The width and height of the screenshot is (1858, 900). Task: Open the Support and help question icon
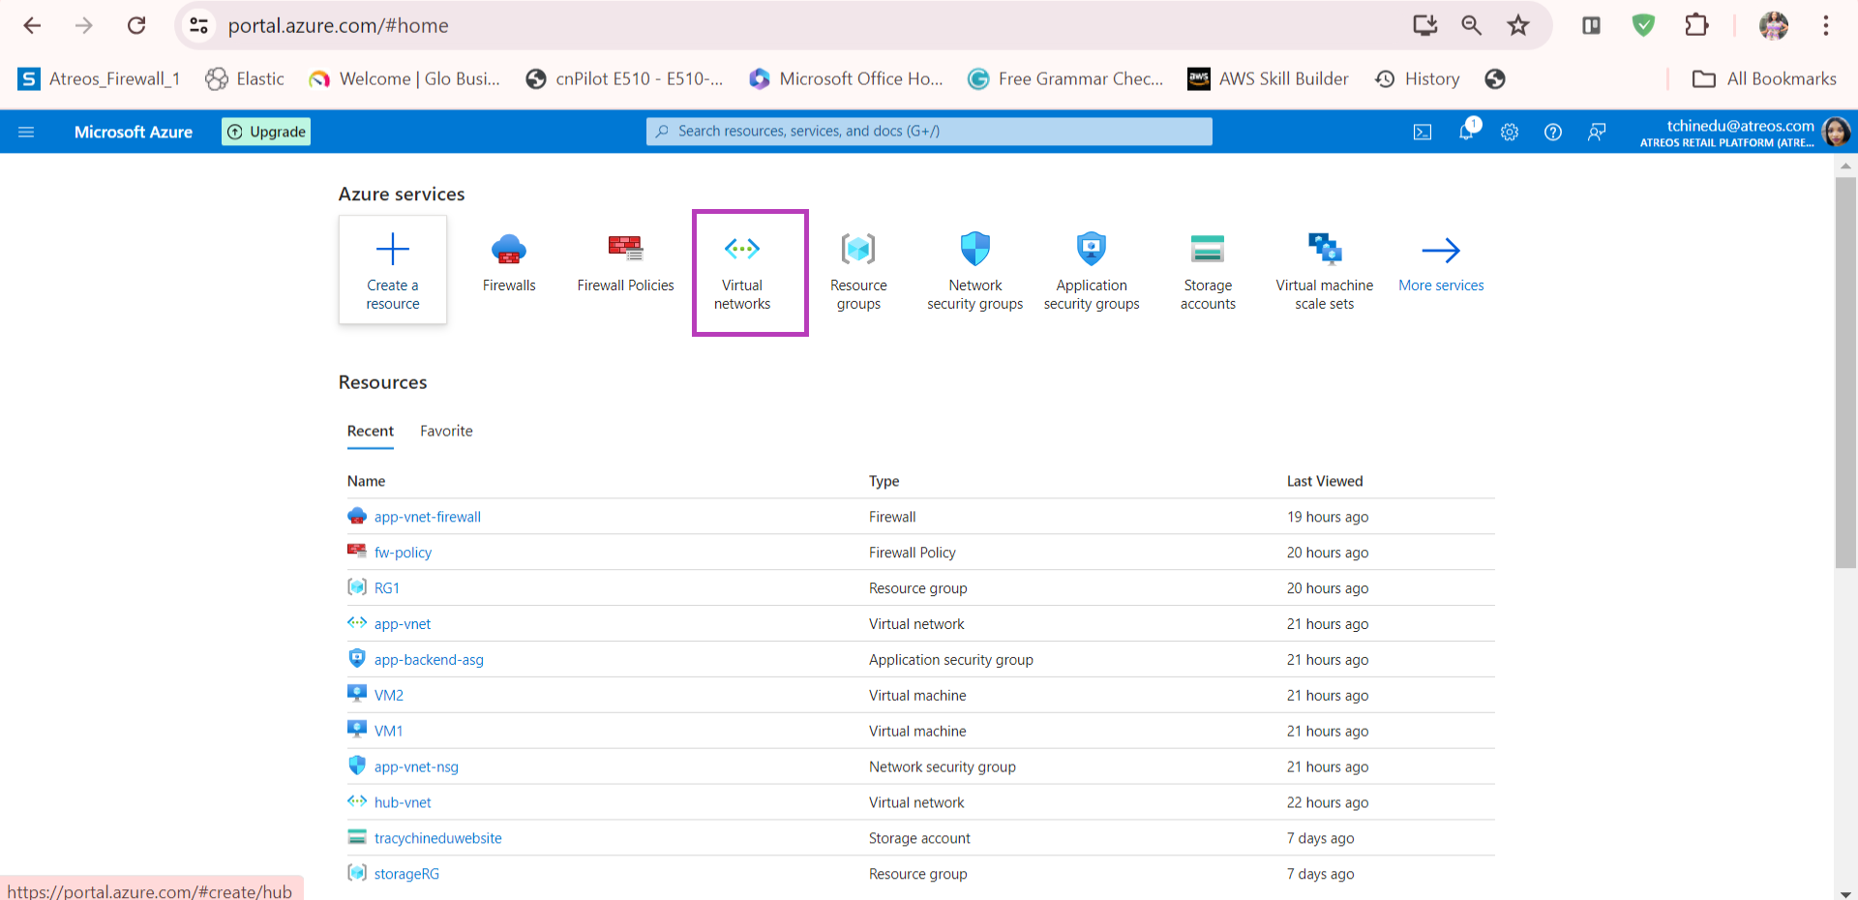pyautogui.click(x=1553, y=132)
